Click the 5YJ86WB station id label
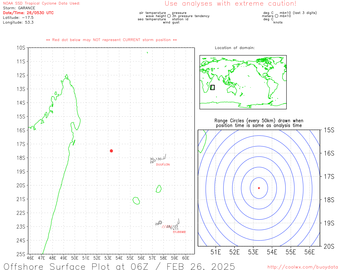The height and width of the screenshot is (270, 338). [179, 232]
